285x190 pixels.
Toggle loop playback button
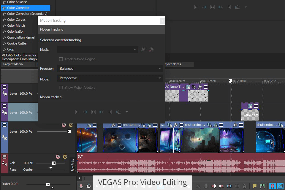88,186
